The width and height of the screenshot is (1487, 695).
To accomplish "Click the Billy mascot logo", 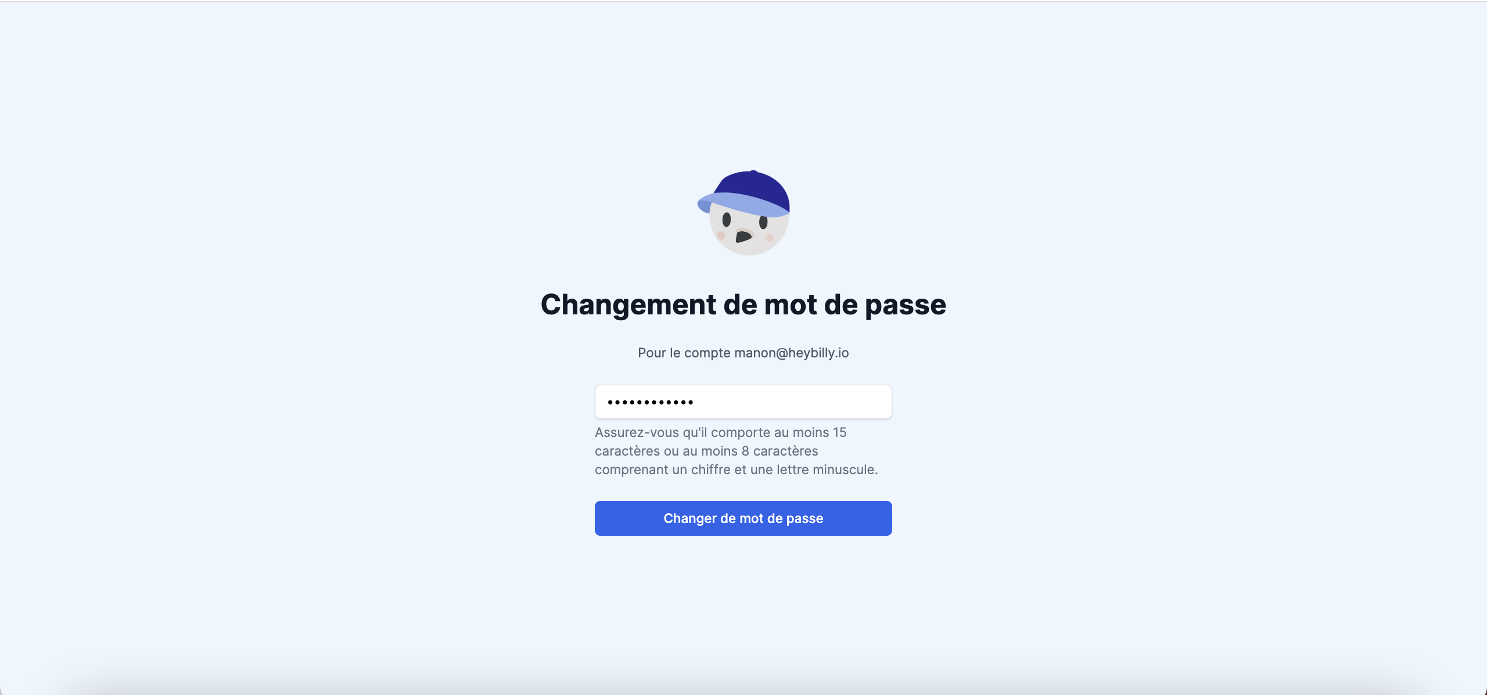I will click(743, 213).
